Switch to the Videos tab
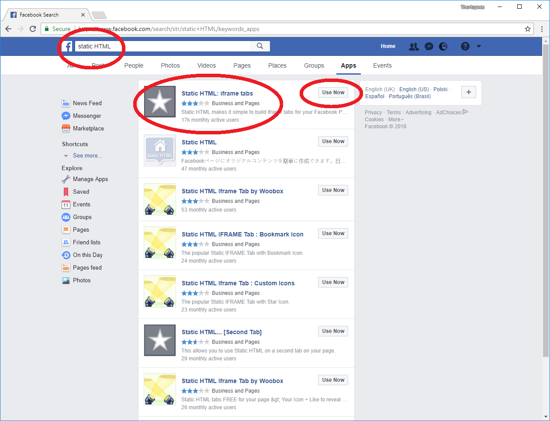550x421 pixels. pyautogui.click(x=207, y=65)
